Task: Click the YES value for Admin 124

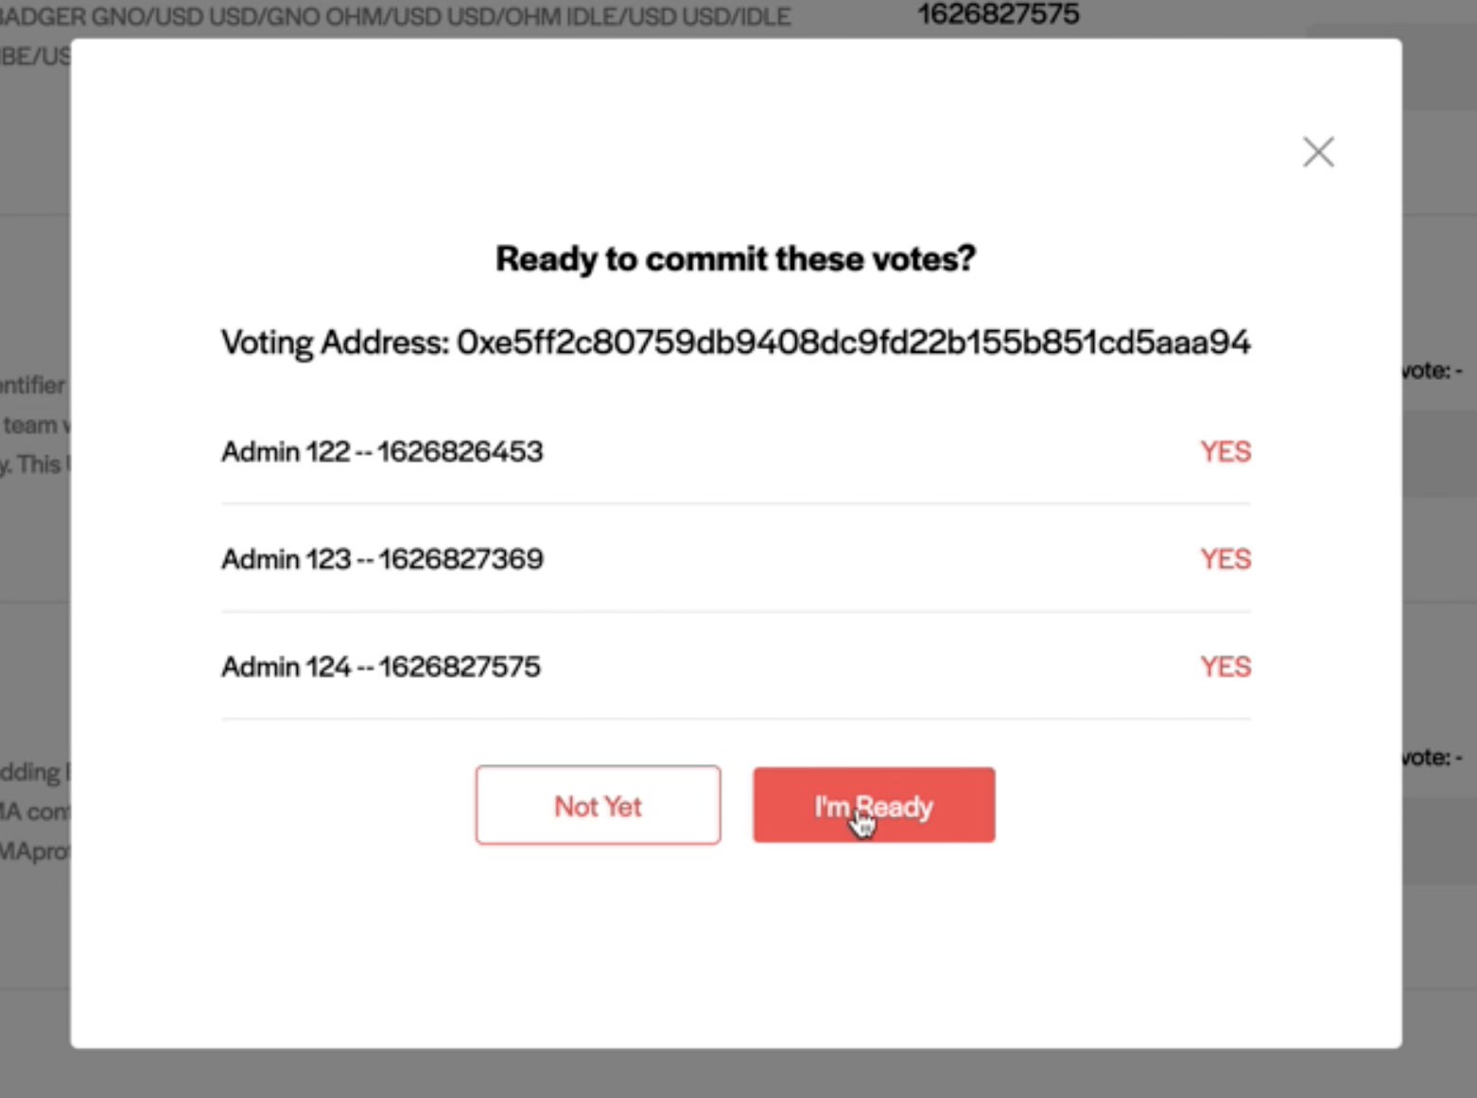Action: point(1225,667)
